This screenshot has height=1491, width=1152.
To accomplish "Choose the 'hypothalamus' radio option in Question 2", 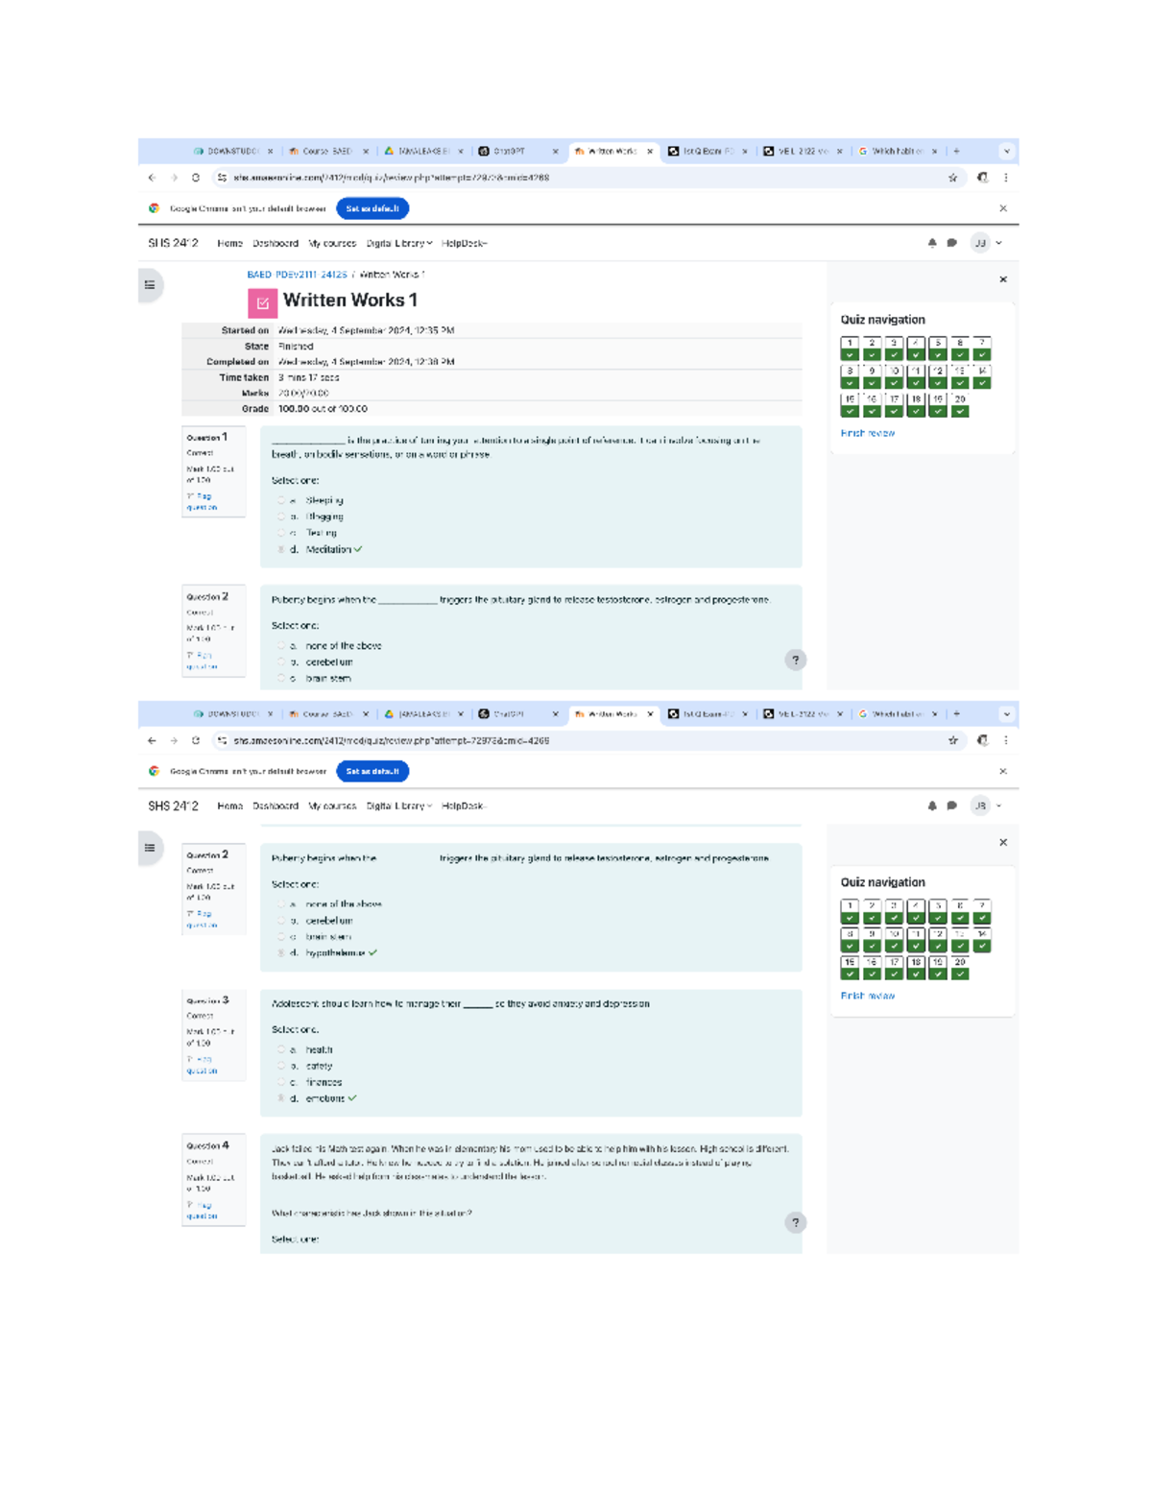I will point(281,953).
